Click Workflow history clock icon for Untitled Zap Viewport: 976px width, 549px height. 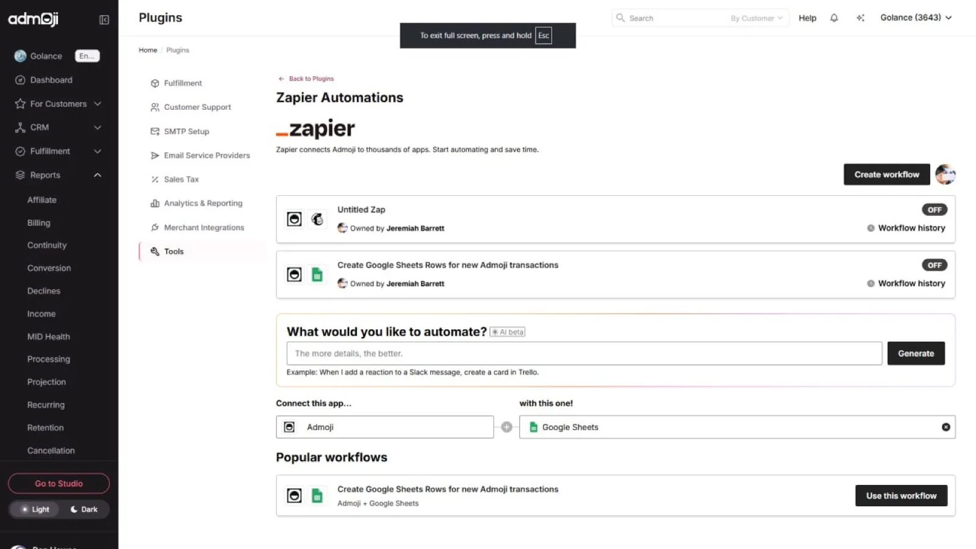pyautogui.click(x=870, y=228)
